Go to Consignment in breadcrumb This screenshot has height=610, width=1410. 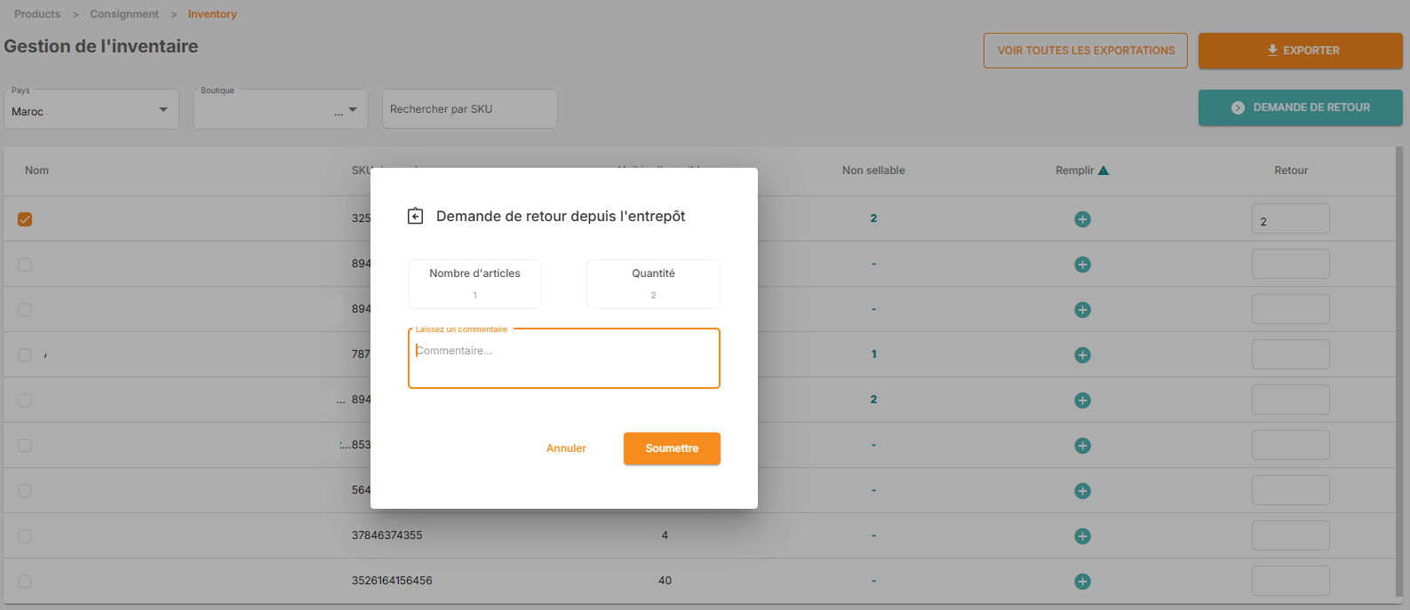click(124, 14)
